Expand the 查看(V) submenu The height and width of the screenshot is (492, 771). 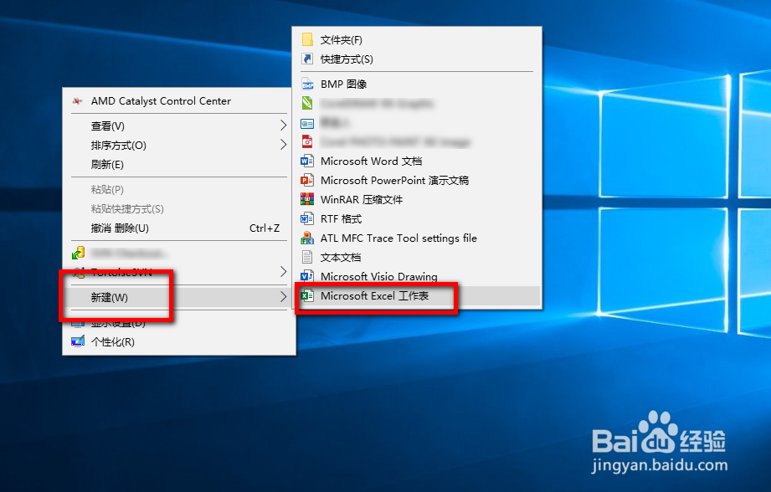coord(179,126)
